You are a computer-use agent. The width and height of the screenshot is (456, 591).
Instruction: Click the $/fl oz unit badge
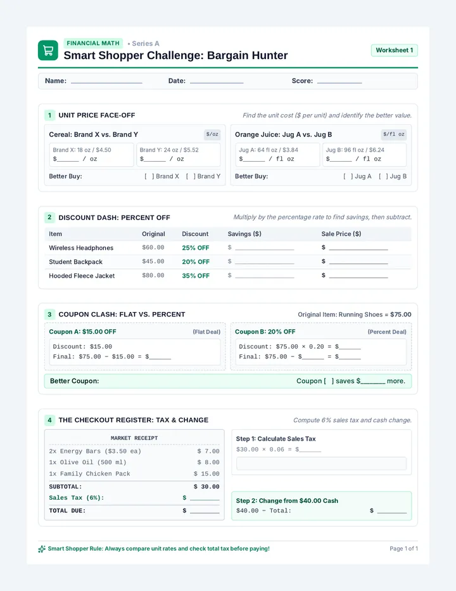click(393, 134)
